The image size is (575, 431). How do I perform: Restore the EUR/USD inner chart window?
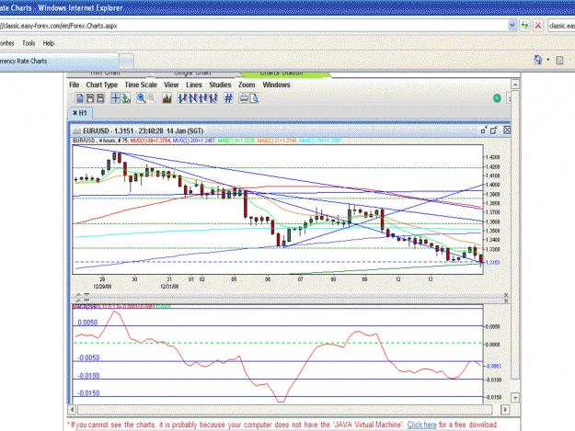point(494,130)
